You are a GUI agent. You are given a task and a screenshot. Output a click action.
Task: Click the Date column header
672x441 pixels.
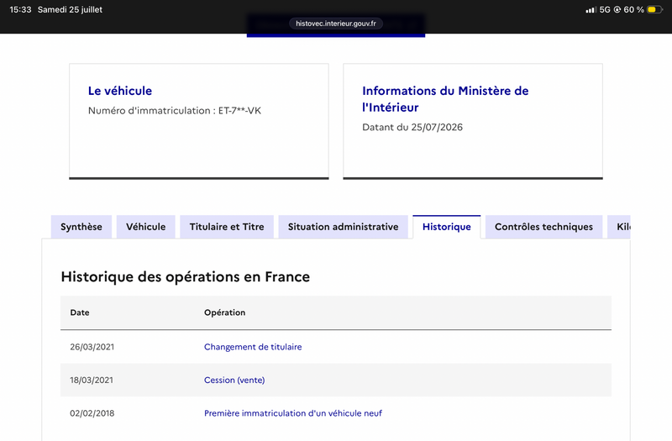click(x=80, y=312)
